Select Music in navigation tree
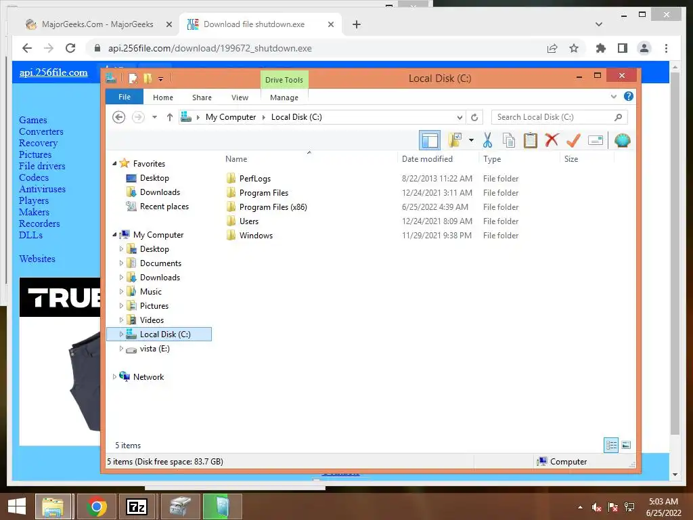693x520 pixels. point(150,292)
